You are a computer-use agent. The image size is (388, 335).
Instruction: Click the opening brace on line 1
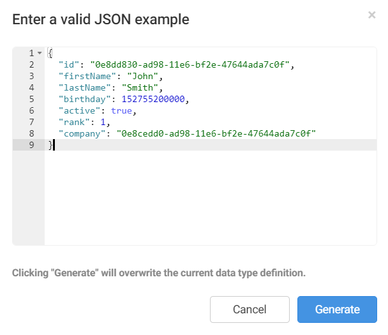pyautogui.click(x=50, y=53)
